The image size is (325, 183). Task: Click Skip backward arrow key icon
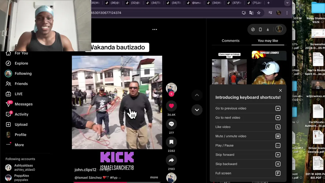point(278,164)
